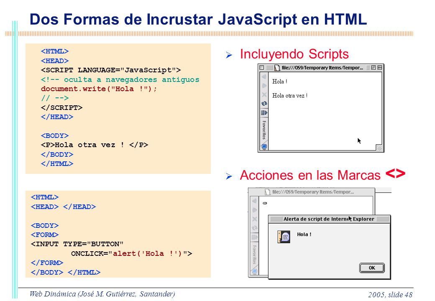Click the small form button in the page behind the alert
Image resolution: width=435 pixels, height=301 pixels.
tap(265, 203)
